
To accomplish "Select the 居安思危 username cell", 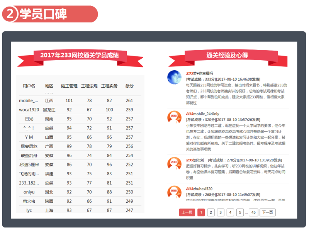I will [x=29, y=146].
